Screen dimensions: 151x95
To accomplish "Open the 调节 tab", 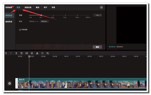I will tap(45, 7).
